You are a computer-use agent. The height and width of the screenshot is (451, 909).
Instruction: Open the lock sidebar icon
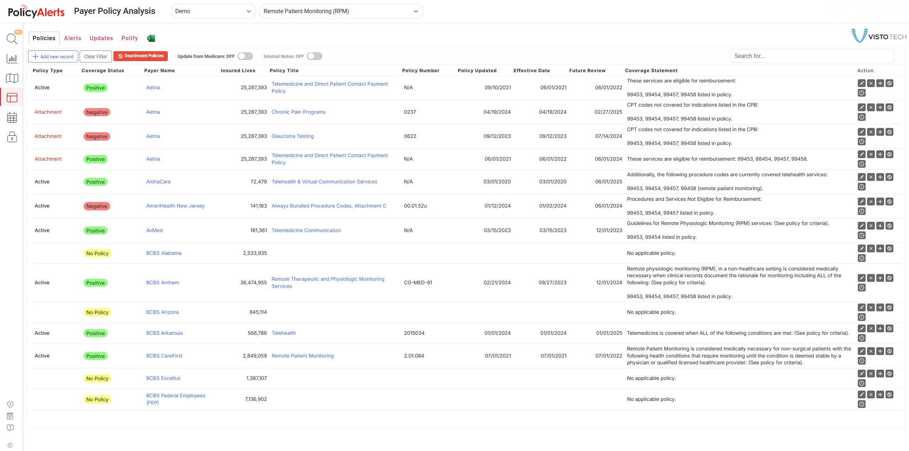(12, 137)
